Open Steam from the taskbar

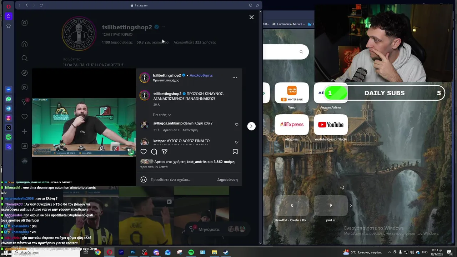(x=226, y=252)
